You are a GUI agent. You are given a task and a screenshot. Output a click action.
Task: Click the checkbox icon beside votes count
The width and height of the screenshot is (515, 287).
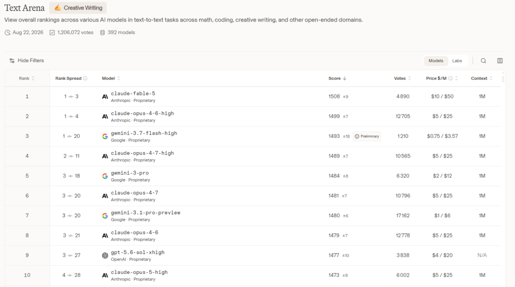tap(52, 33)
